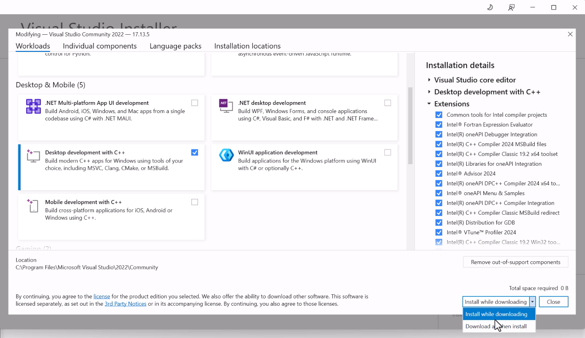Open the Language packs tab

tap(175, 46)
